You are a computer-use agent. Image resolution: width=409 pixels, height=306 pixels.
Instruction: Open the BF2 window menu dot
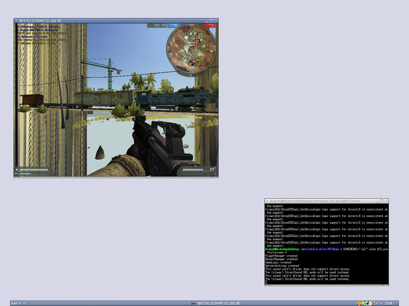tap(16, 21)
